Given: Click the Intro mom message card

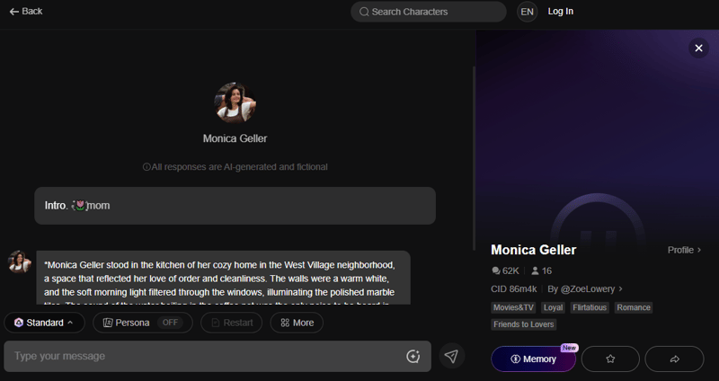Looking at the screenshot, I should click(235, 206).
